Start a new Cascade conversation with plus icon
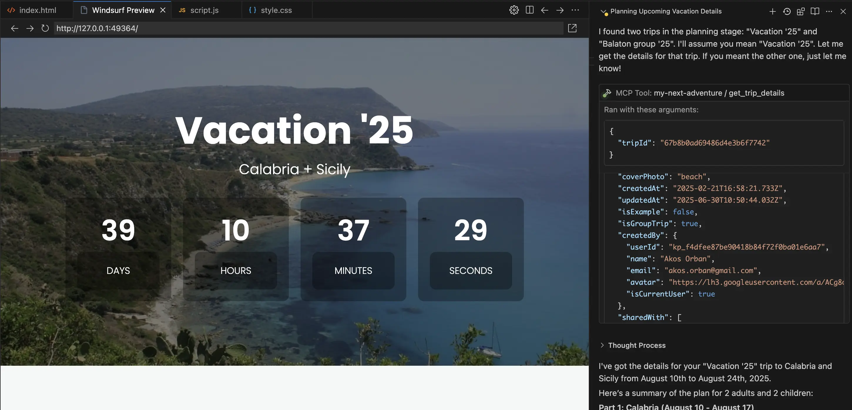The width and height of the screenshot is (852, 410). click(772, 11)
